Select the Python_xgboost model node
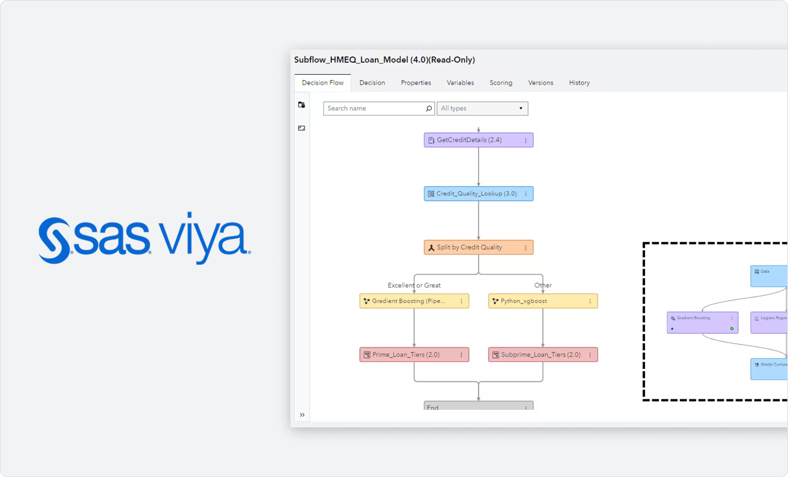 click(543, 301)
